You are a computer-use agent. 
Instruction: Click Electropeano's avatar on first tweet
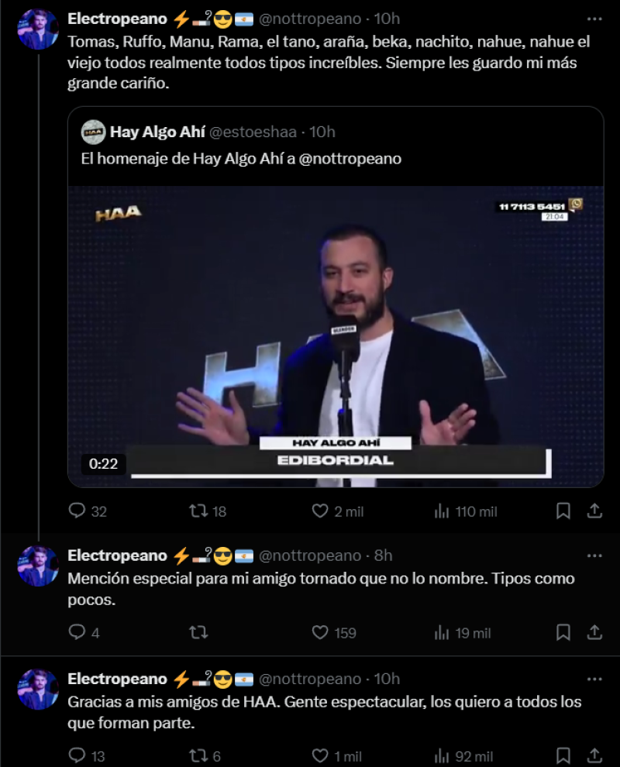pos(38,30)
